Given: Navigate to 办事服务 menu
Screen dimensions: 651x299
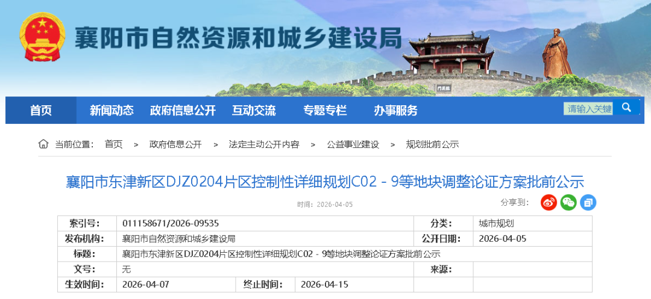Looking at the screenshot, I should pos(395,111).
